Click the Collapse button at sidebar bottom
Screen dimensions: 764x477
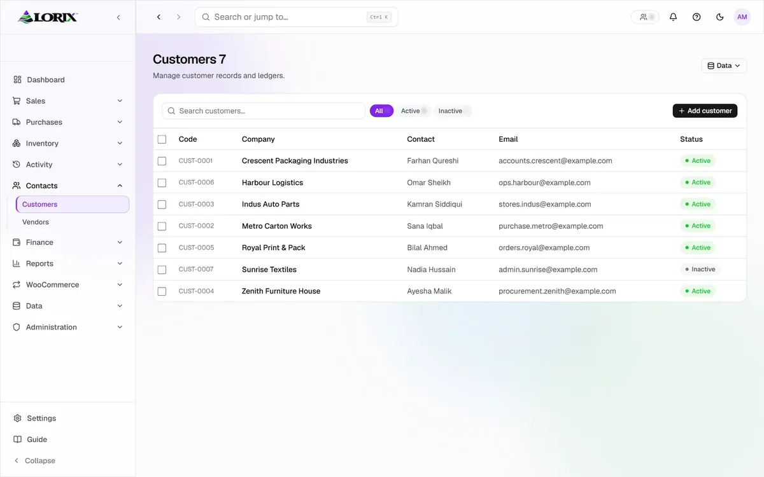tap(34, 460)
